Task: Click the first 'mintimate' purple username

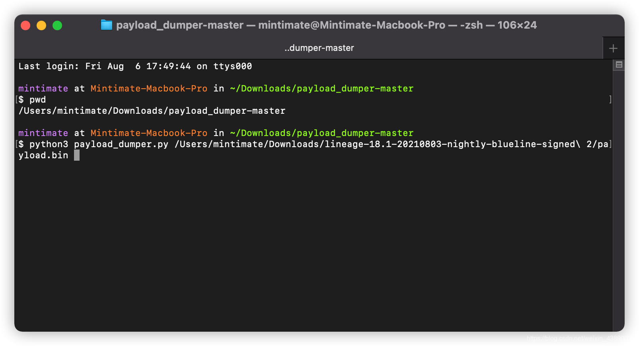Action: point(43,89)
